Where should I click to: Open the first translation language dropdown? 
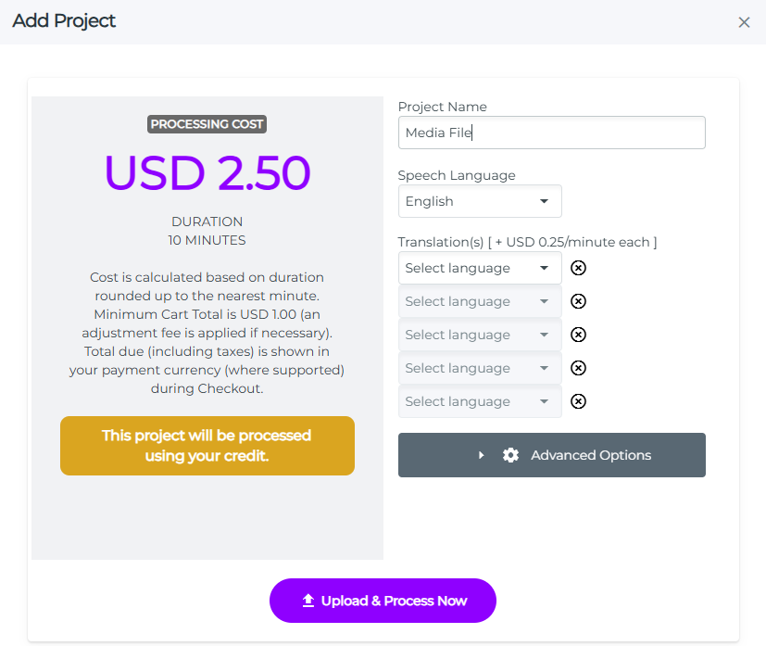click(x=479, y=268)
